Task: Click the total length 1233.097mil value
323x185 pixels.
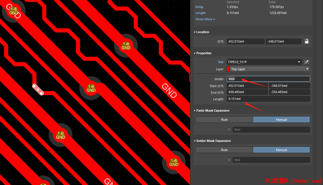Action: [278, 13]
